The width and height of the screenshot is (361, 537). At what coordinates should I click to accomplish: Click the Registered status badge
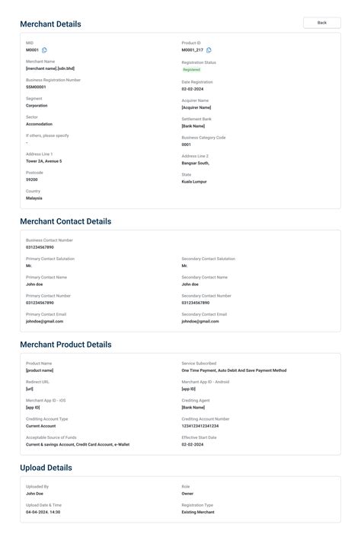[x=191, y=69]
